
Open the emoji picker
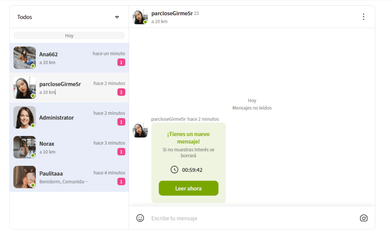coord(140,218)
